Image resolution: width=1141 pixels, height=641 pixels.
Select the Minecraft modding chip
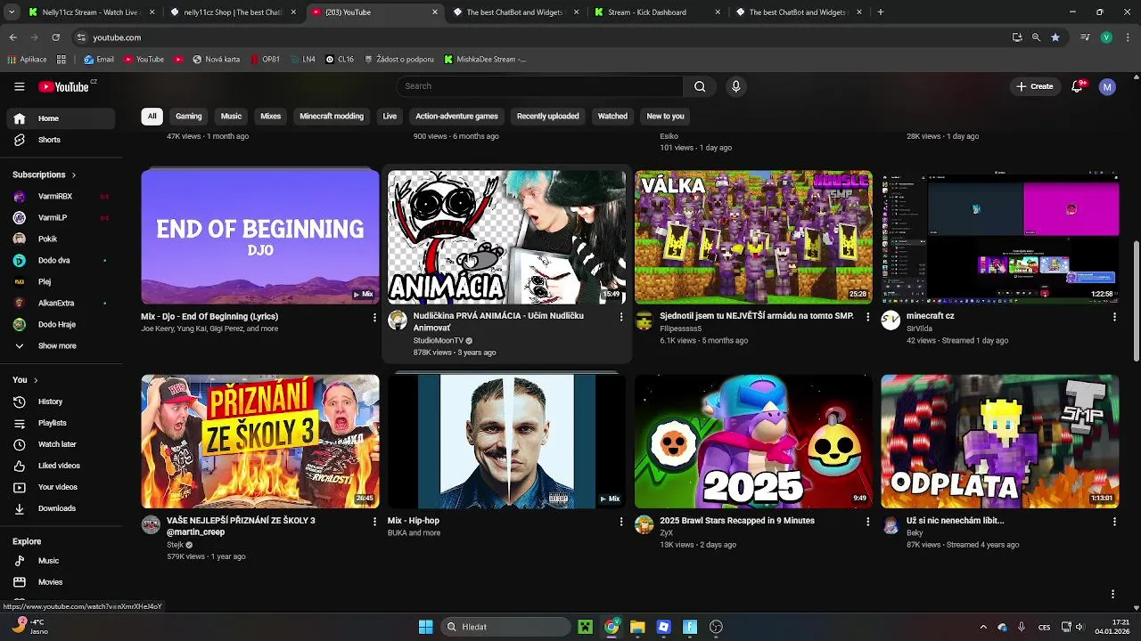click(x=332, y=117)
